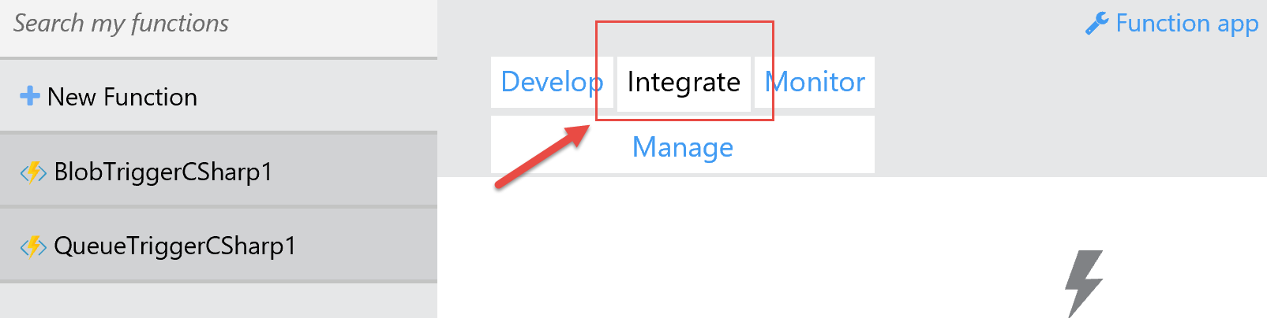Select the BlobTriggerCSharp1 function name
The height and width of the screenshot is (318, 1267).
(163, 172)
